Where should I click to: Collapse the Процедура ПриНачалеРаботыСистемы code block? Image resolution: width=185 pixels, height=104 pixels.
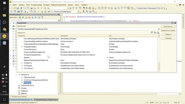click(64, 17)
